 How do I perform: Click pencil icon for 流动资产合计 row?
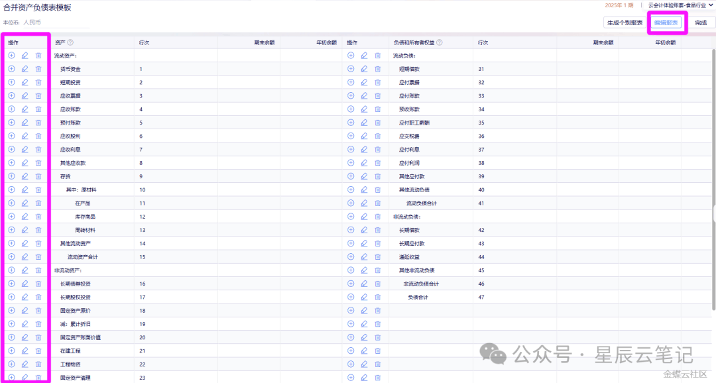click(25, 256)
